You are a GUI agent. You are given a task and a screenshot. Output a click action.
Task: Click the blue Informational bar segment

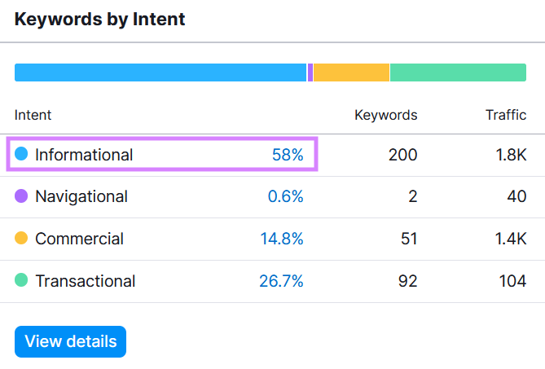tap(160, 72)
